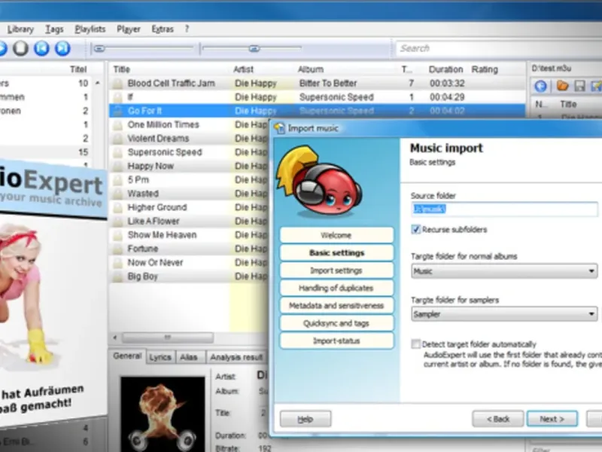This screenshot has height=452, width=602.
Task: Click the red headphone mascot image
Action: (x=319, y=181)
